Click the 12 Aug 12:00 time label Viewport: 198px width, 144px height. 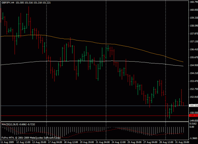click(x=23, y=142)
